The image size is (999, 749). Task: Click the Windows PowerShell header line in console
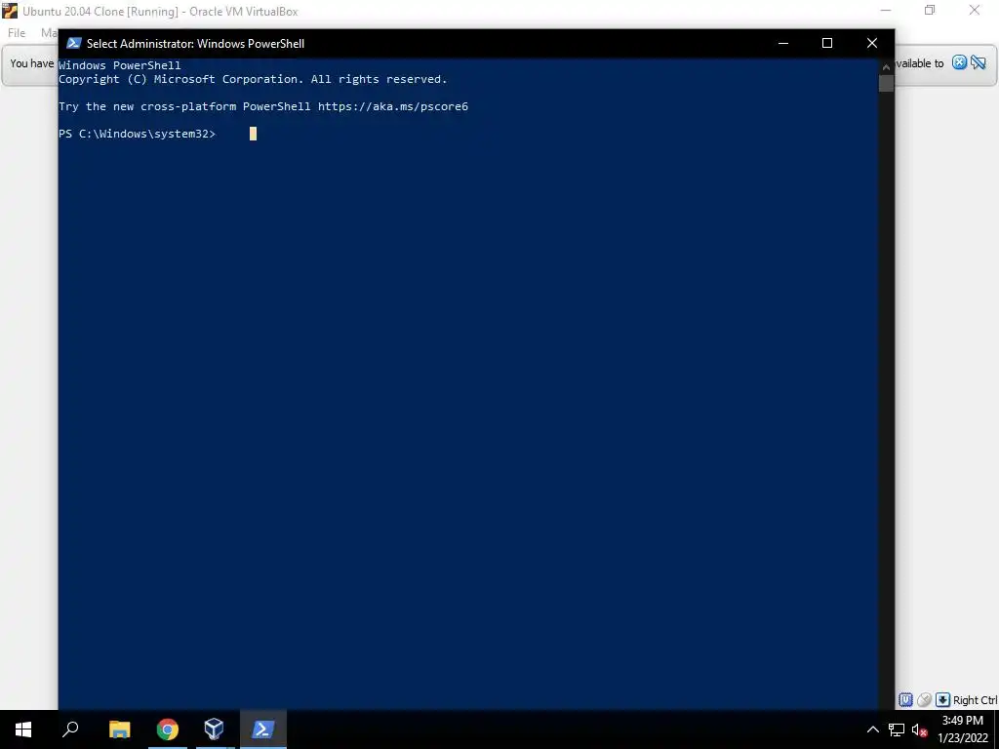tap(120, 65)
